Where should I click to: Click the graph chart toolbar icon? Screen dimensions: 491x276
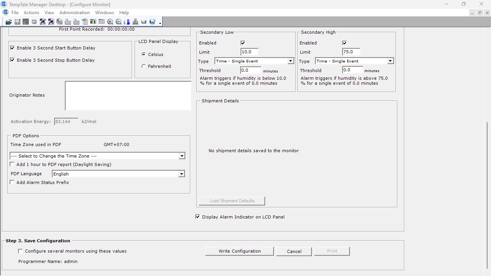(x=26, y=22)
